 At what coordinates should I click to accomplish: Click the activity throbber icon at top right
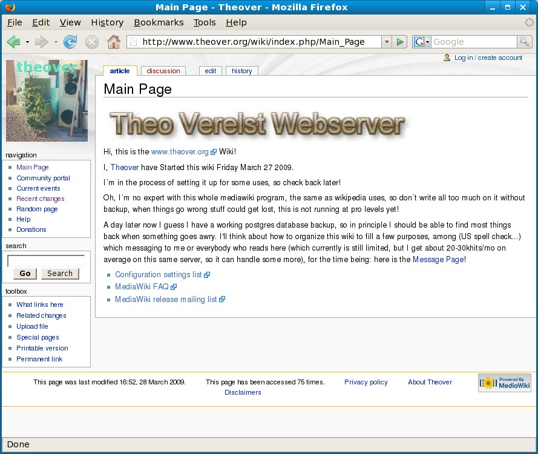[x=530, y=22]
